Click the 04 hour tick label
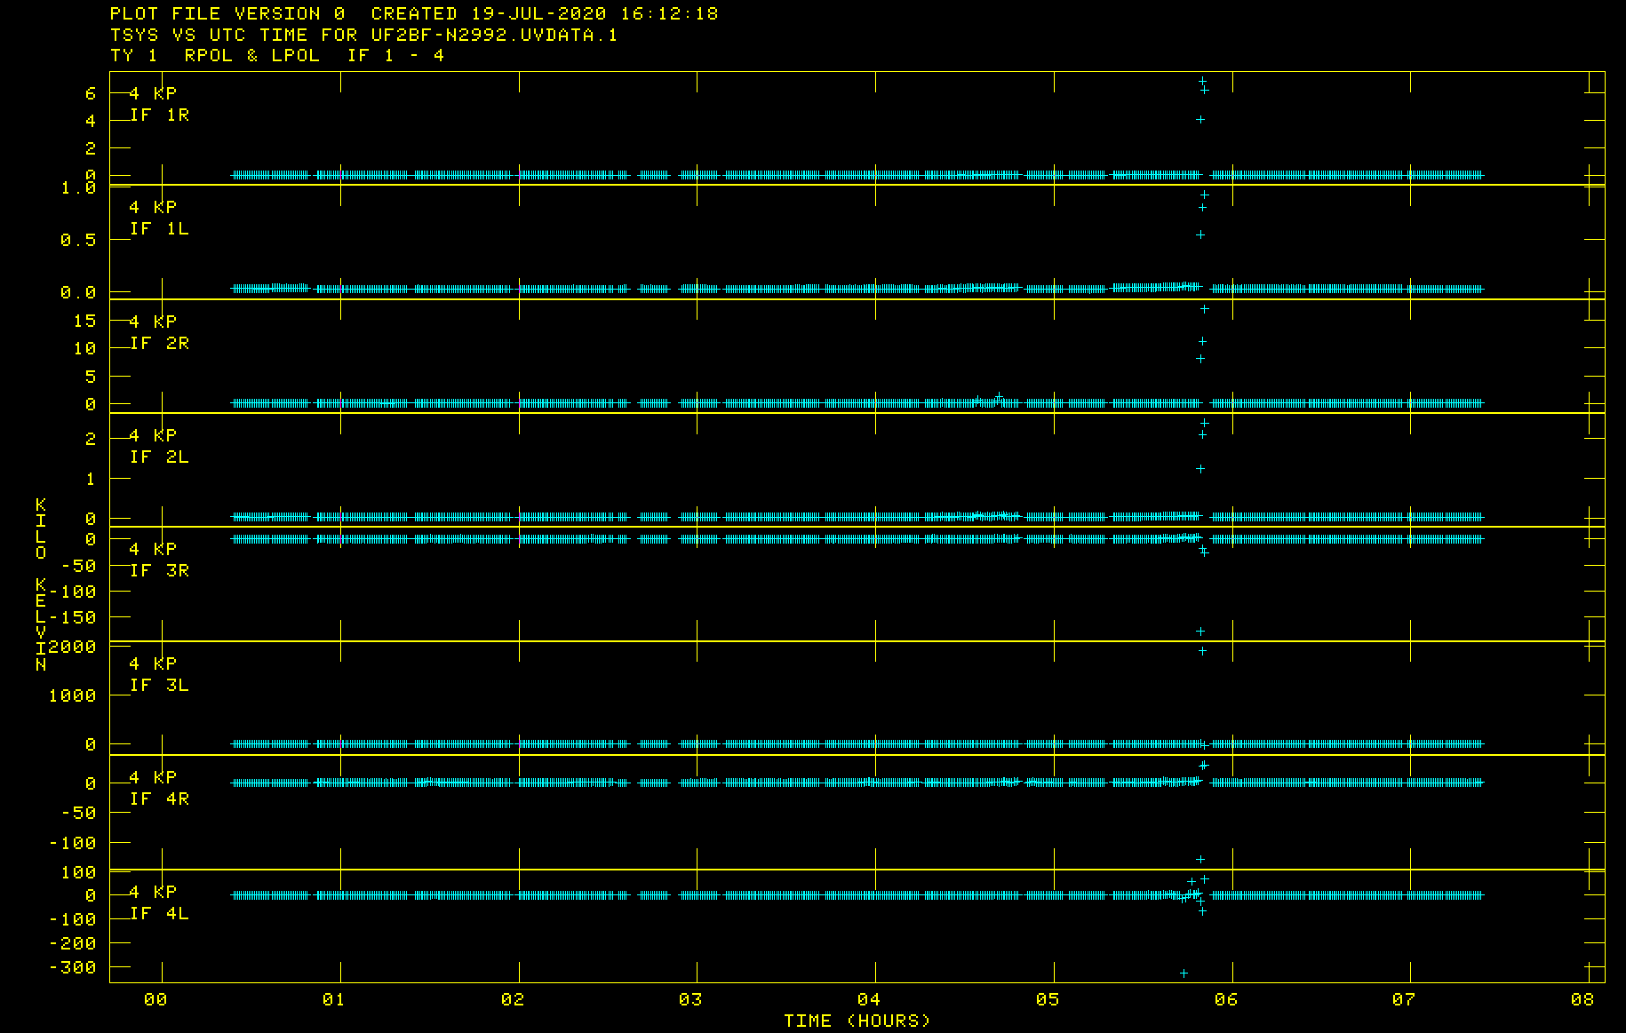Screen dimensions: 1626x1033 (x=869, y=999)
